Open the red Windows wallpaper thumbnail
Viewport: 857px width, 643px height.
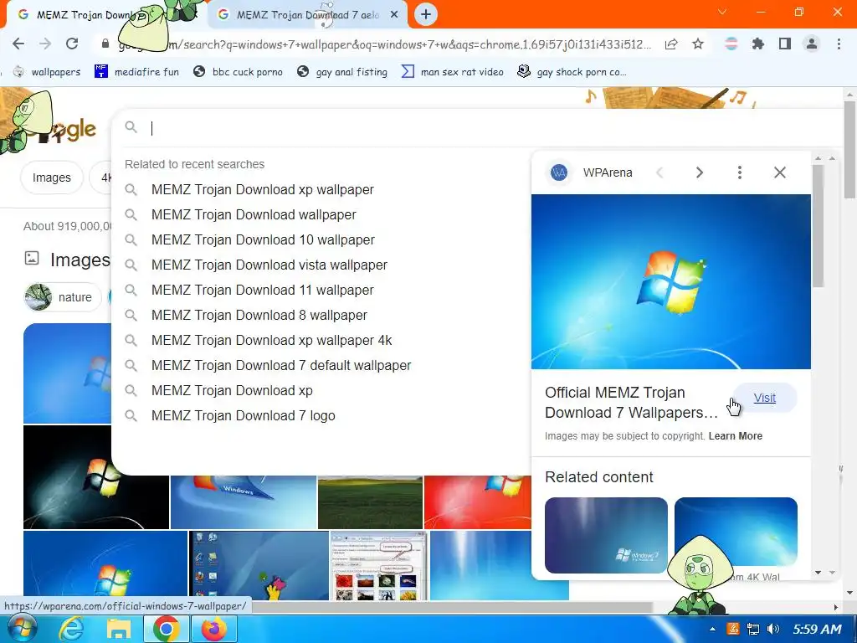pyautogui.click(x=478, y=502)
